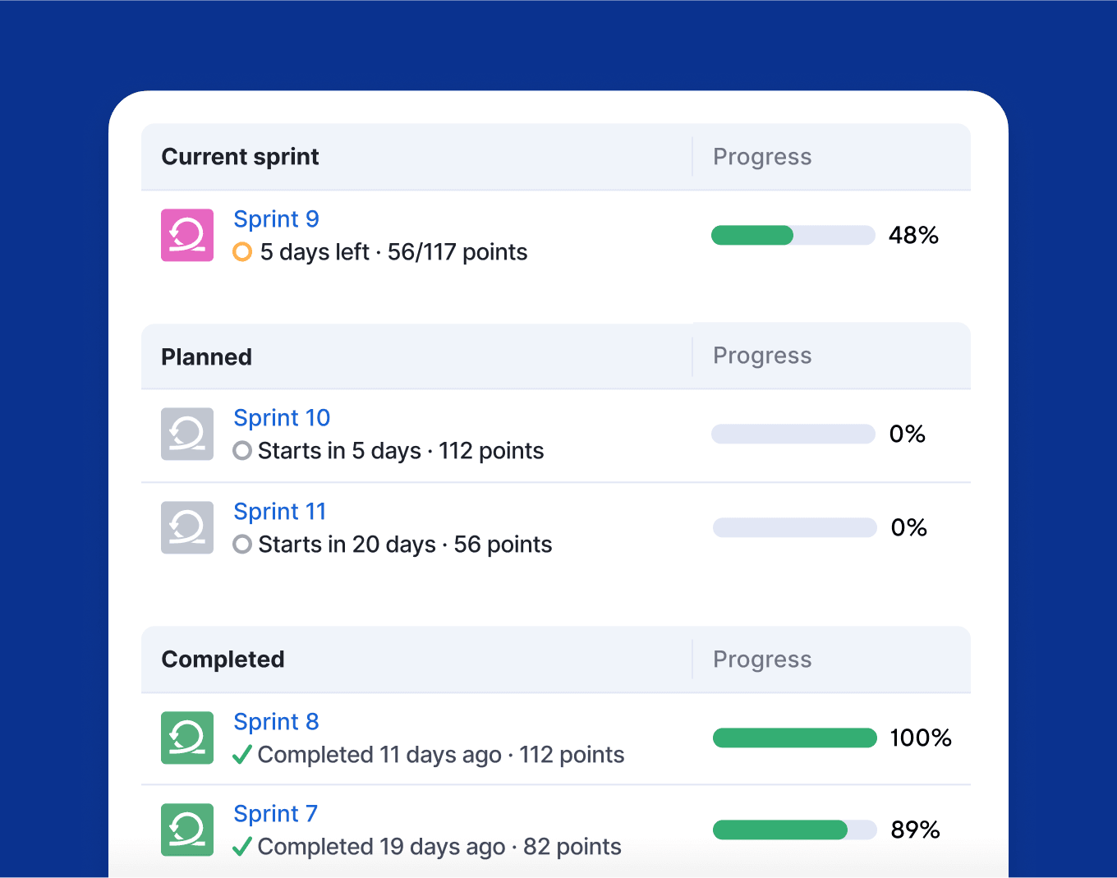Select the Progress header in Completed section
The width and height of the screenshot is (1117, 878).
(762, 659)
